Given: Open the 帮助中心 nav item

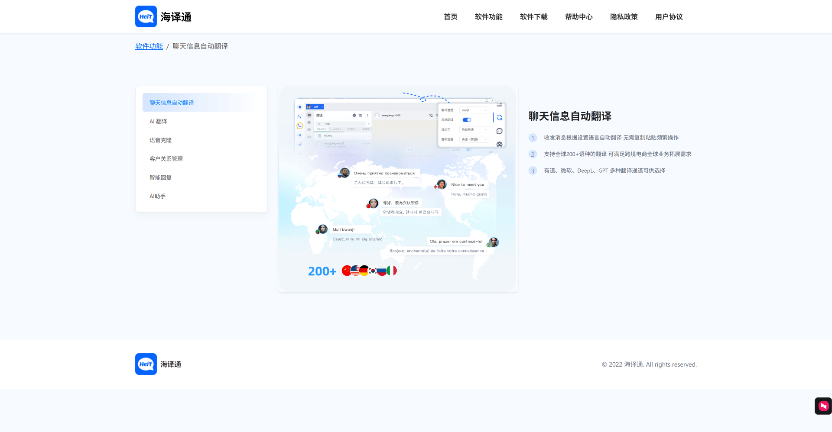Looking at the screenshot, I should coord(579,17).
